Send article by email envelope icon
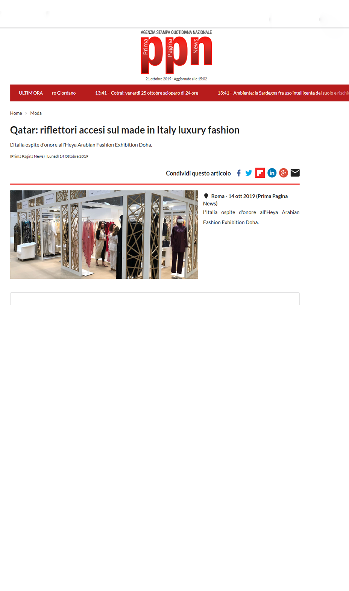 [295, 173]
